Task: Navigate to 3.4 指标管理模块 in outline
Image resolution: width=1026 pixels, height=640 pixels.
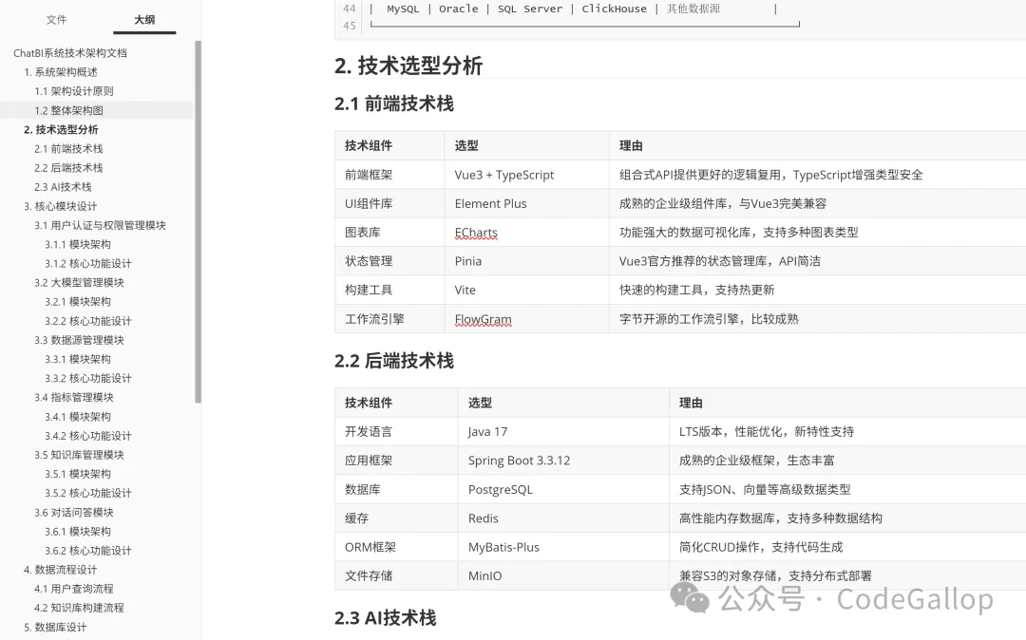Action: pyautogui.click(x=74, y=398)
